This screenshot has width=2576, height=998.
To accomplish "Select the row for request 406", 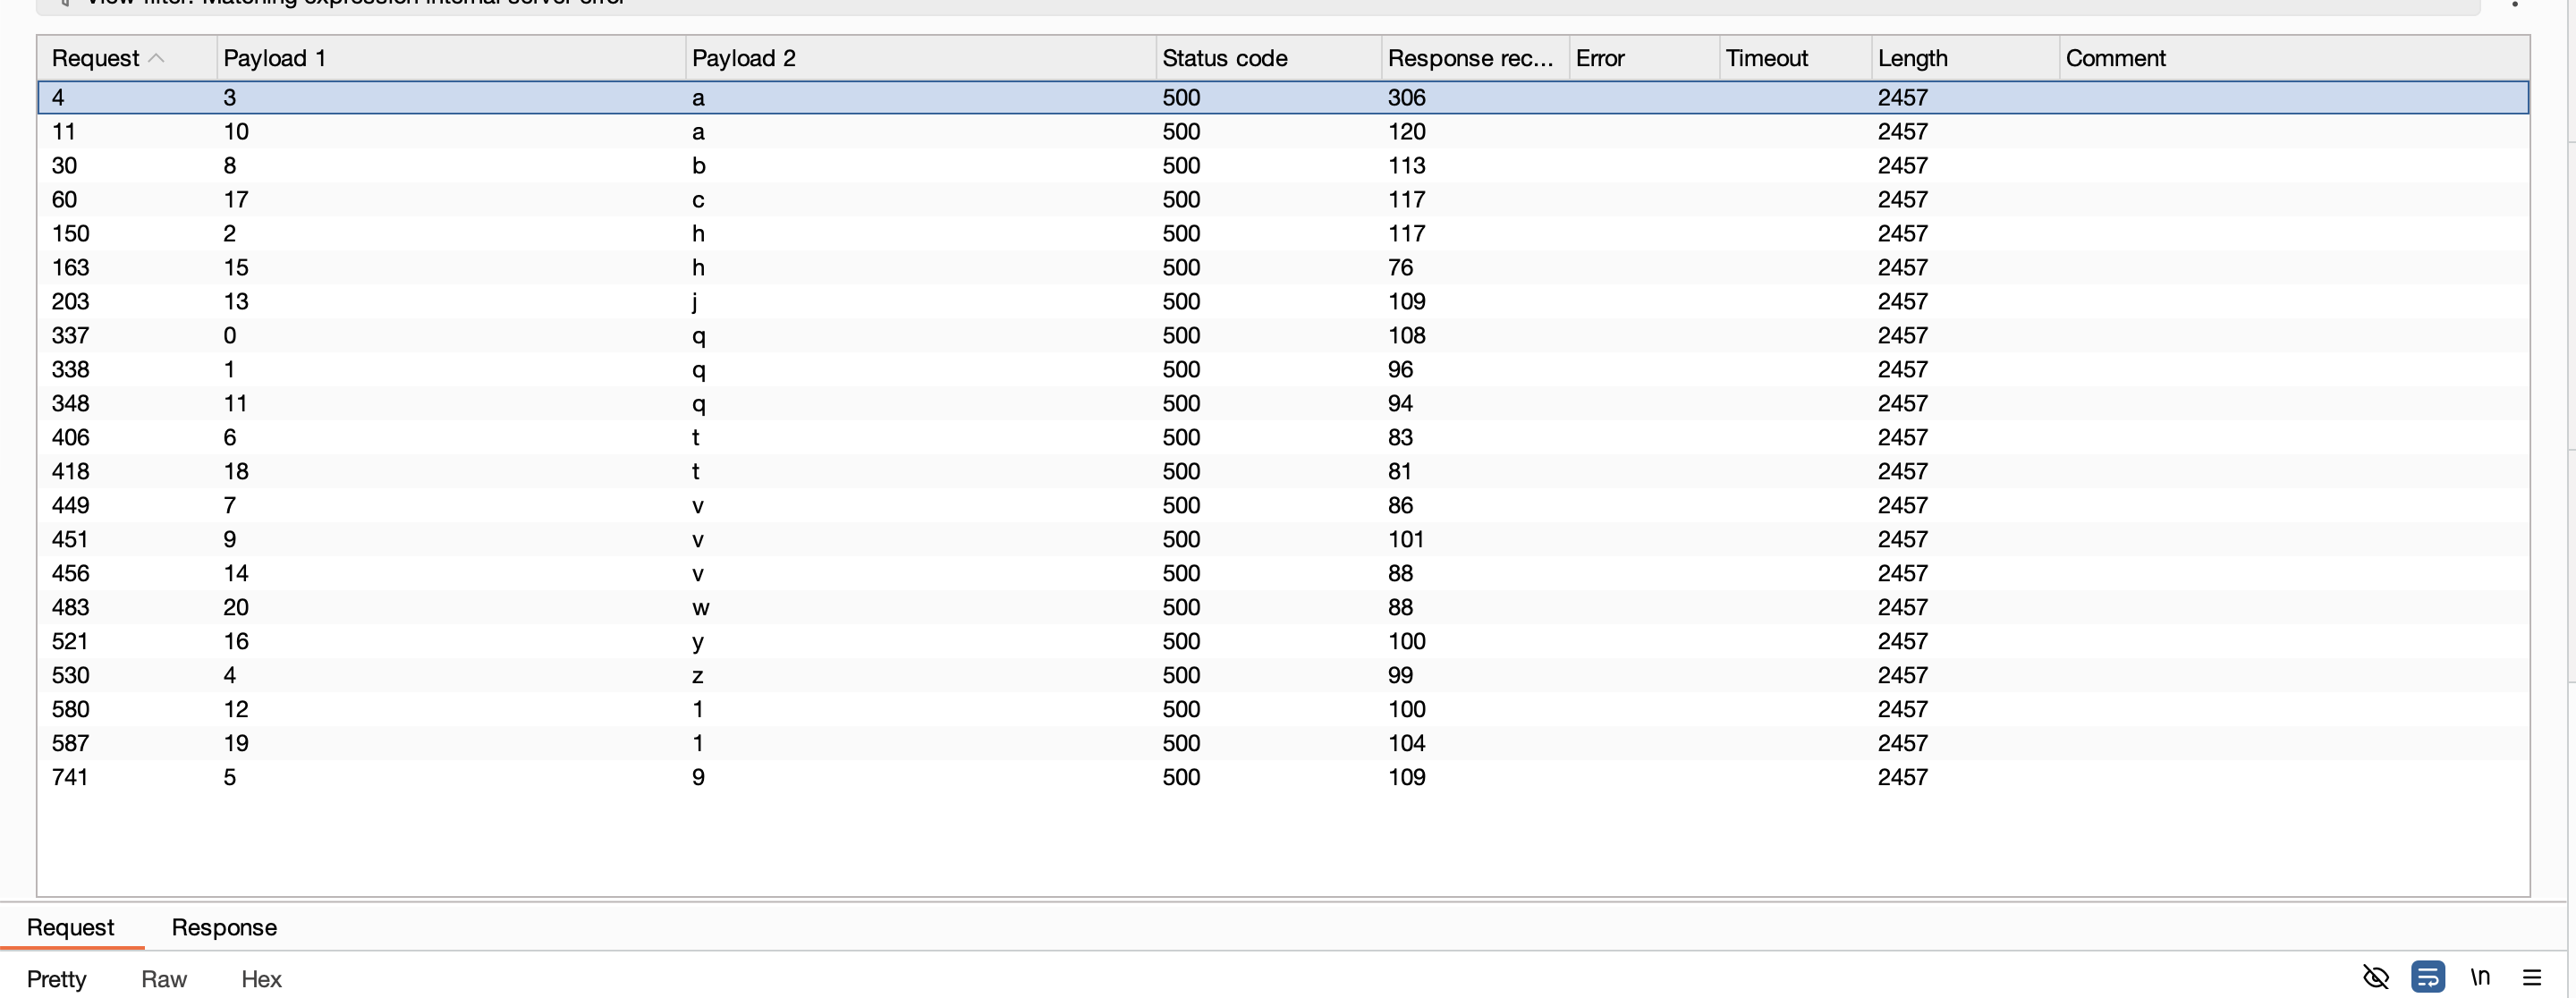I will pos(1283,437).
